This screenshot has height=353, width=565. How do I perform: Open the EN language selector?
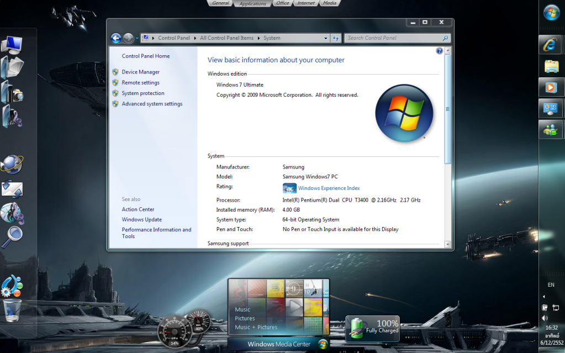(x=551, y=285)
